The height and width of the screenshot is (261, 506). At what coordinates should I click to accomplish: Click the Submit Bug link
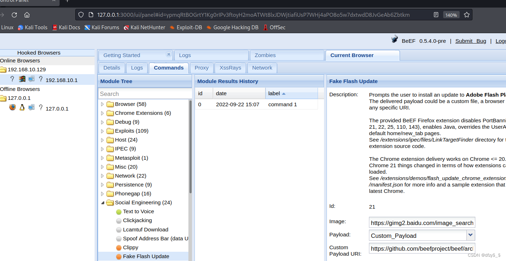(x=471, y=41)
